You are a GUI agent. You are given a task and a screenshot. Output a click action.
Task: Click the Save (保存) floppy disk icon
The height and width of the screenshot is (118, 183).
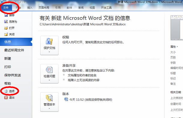[x=6, y=15]
